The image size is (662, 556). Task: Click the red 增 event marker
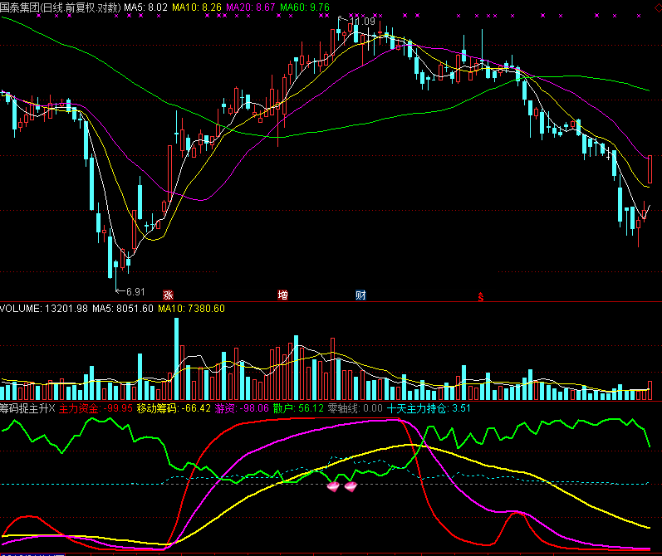pos(282,295)
